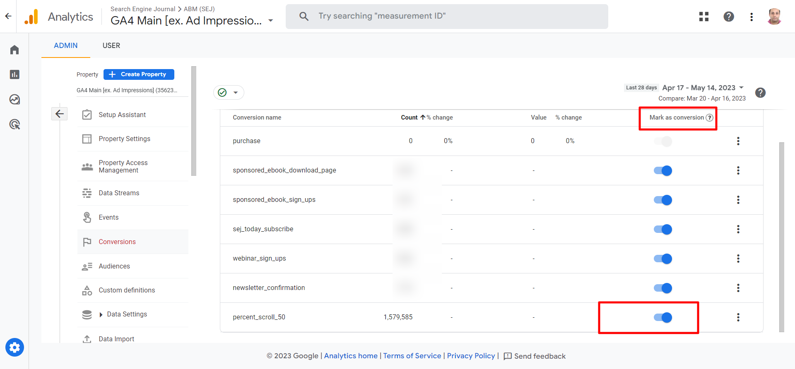The height and width of the screenshot is (369, 795).
Task: Click the Google Analytics logo
Action: 31,17
